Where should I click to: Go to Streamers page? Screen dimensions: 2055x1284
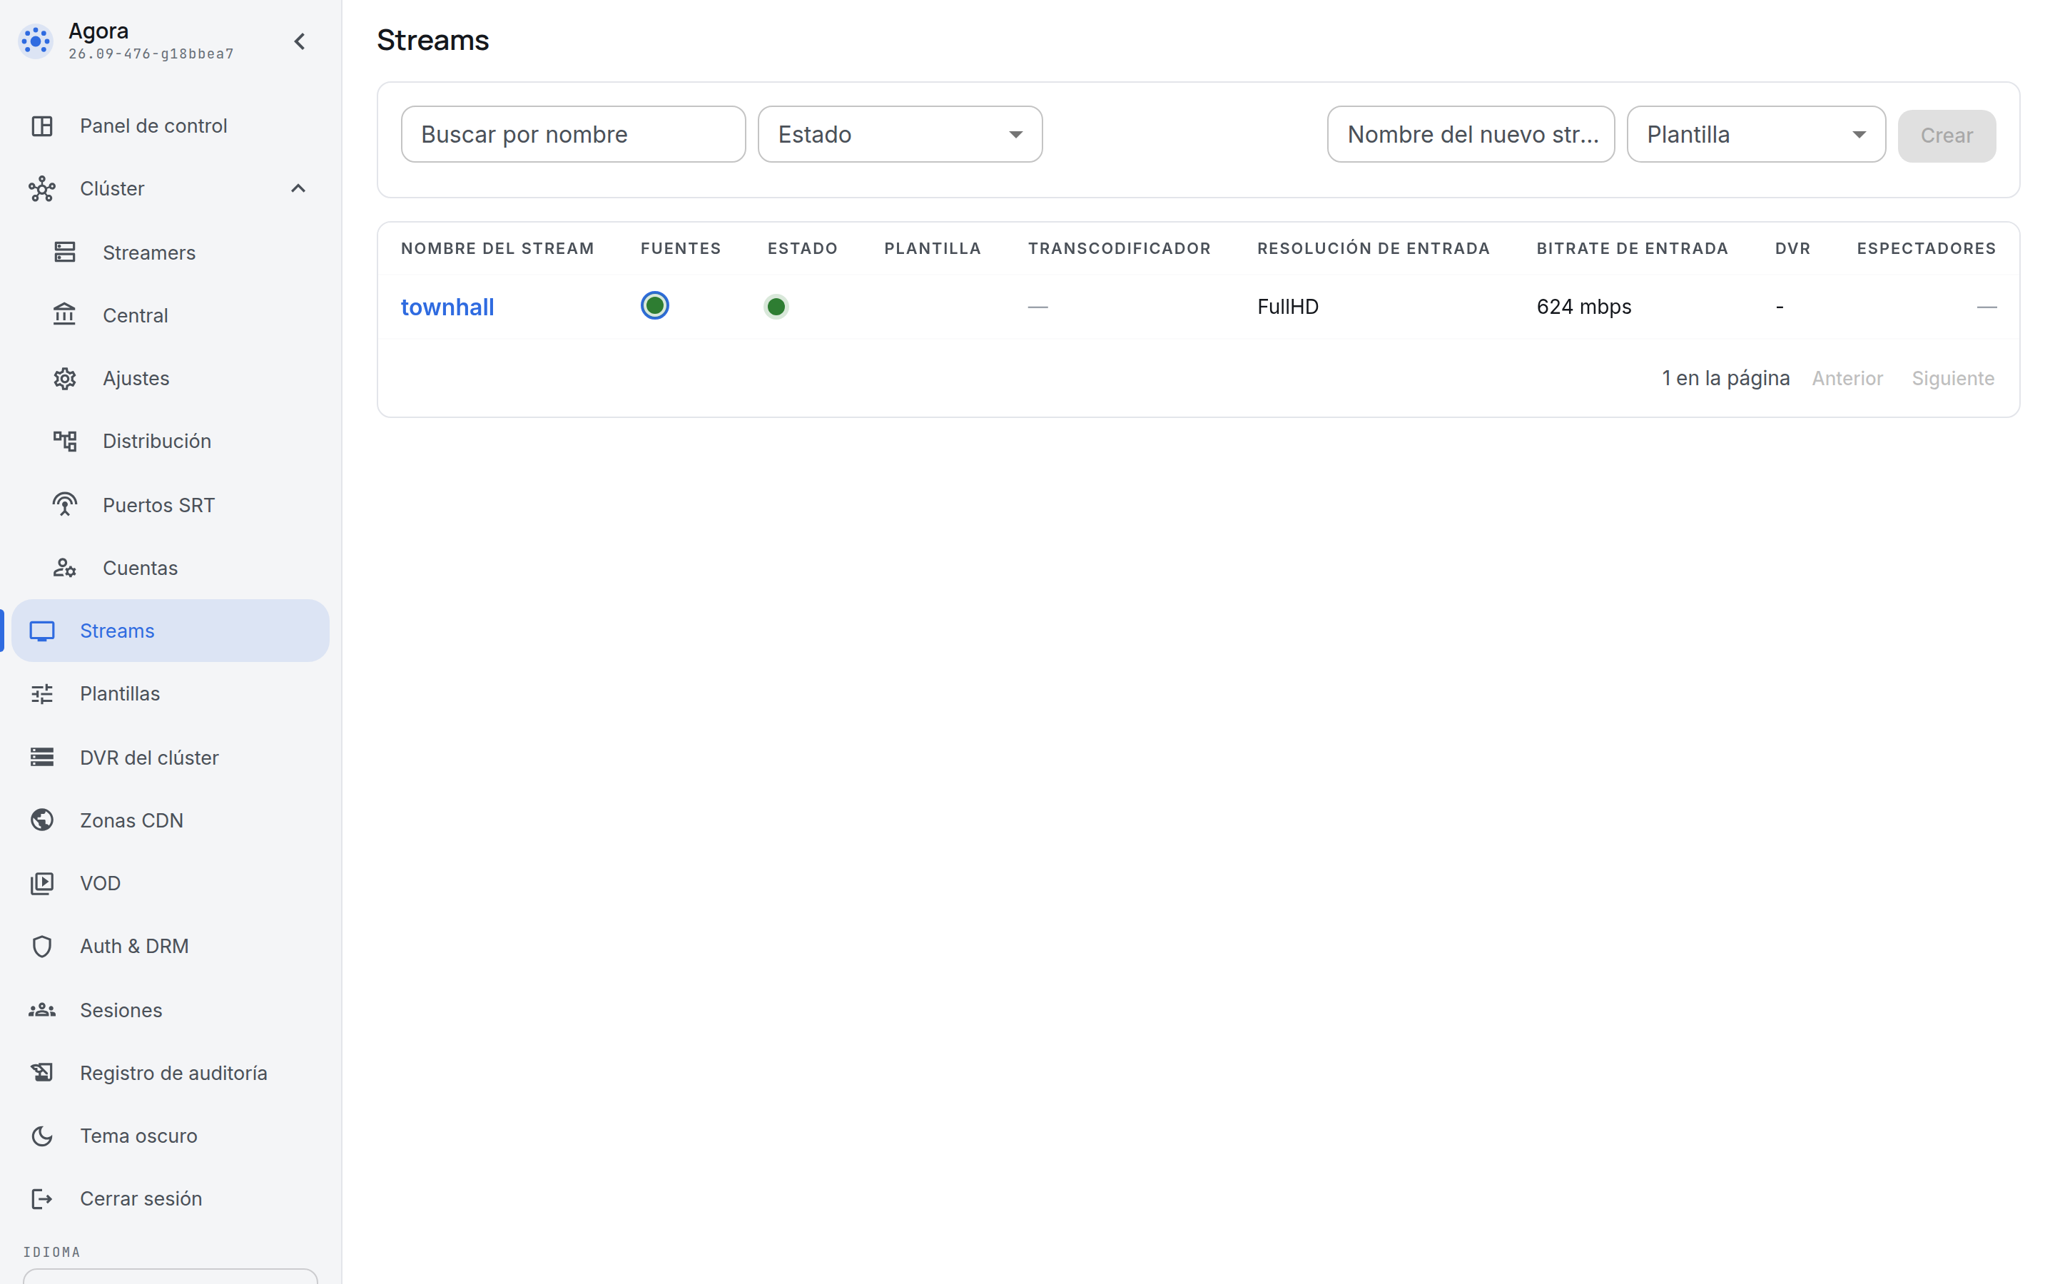coord(171,253)
